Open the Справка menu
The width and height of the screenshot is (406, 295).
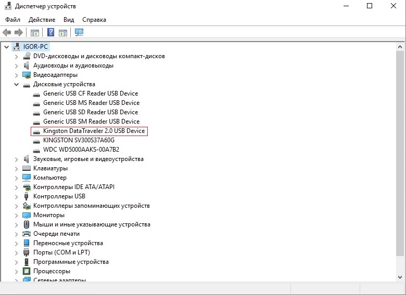[x=94, y=20]
